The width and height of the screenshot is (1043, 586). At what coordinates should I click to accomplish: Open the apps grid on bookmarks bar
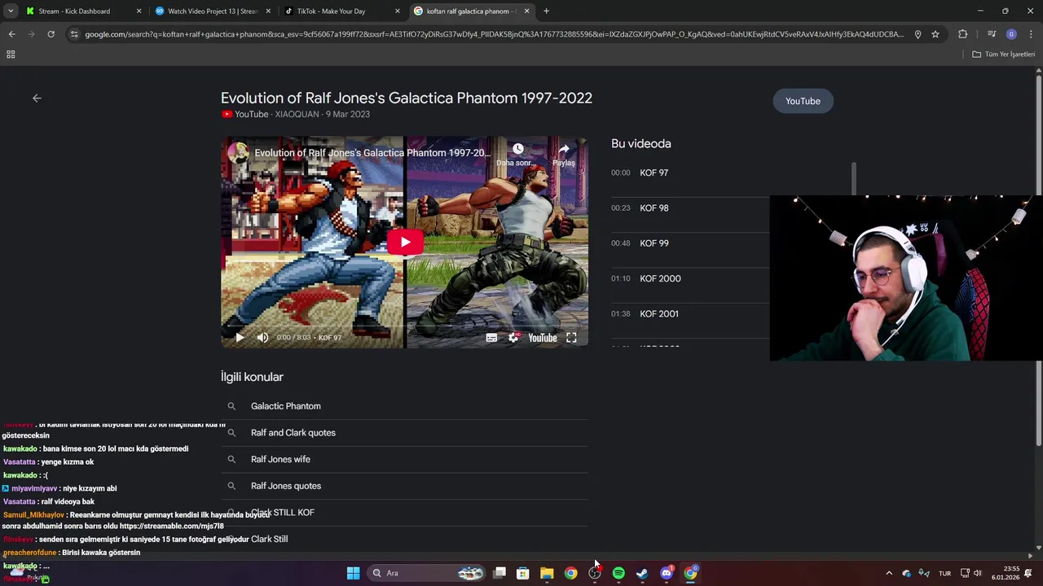pyautogui.click(x=11, y=55)
